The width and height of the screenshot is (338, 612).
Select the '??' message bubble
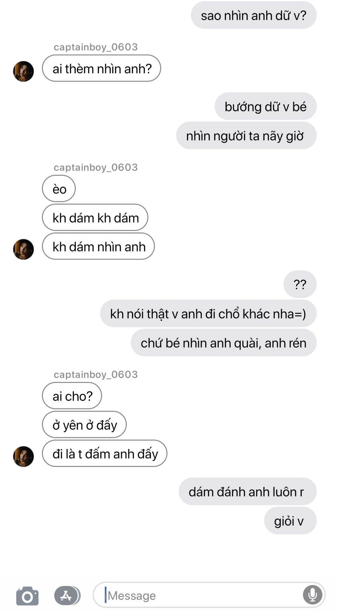point(300,284)
